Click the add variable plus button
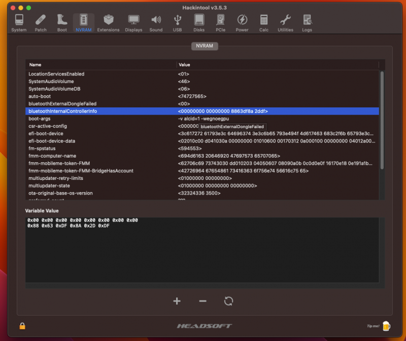The image size is (406, 341). 177,301
